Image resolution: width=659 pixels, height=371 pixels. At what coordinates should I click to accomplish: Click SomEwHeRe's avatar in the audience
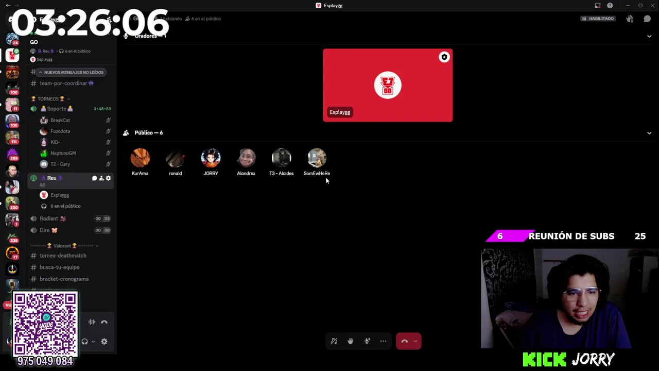tap(317, 158)
